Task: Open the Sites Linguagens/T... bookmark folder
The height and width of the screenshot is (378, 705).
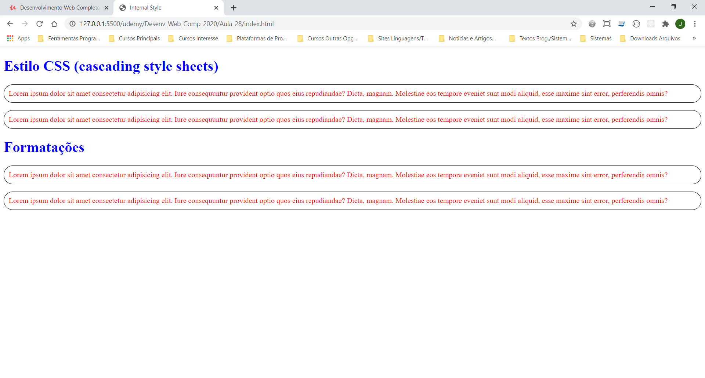Action: click(x=398, y=39)
